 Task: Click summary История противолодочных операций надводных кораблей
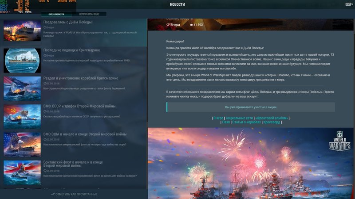(x=87, y=61)
